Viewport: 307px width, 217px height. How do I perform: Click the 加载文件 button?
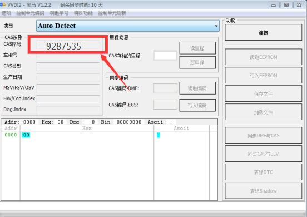[x=263, y=112]
